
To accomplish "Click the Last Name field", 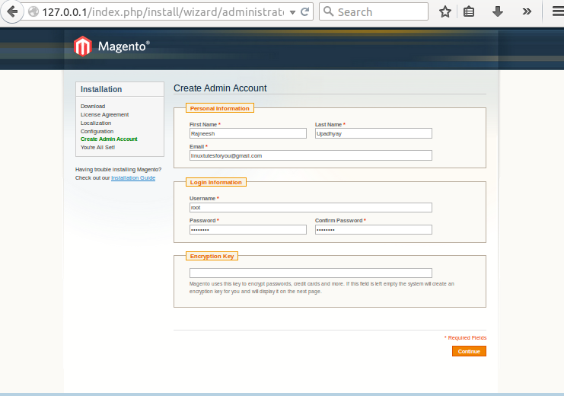I will (x=374, y=133).
